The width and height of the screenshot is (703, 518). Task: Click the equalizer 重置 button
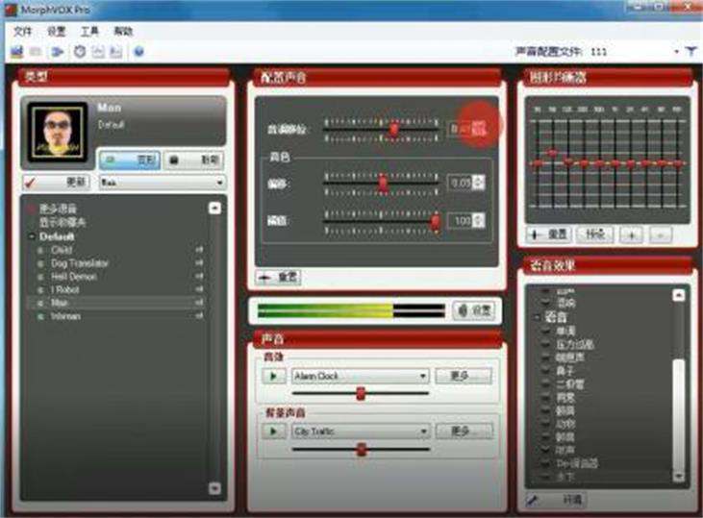click(x=549, y=234)
